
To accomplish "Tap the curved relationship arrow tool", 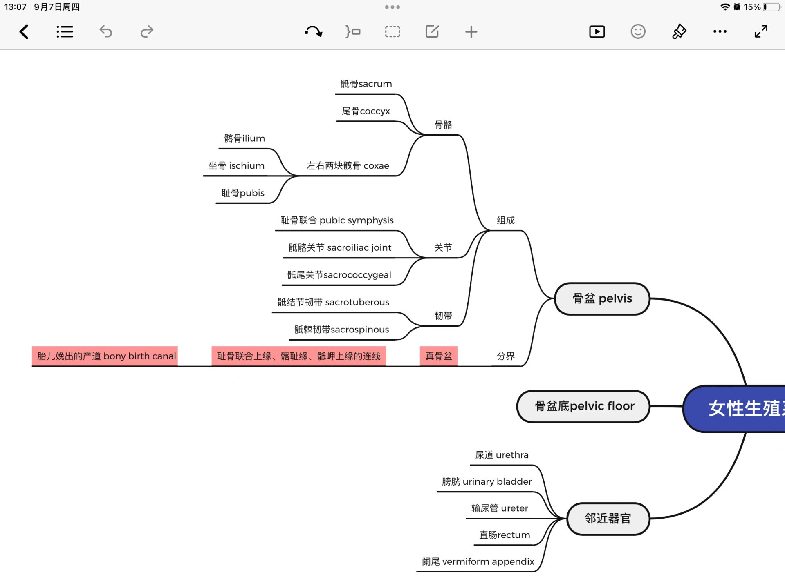I will coord(314,31).
